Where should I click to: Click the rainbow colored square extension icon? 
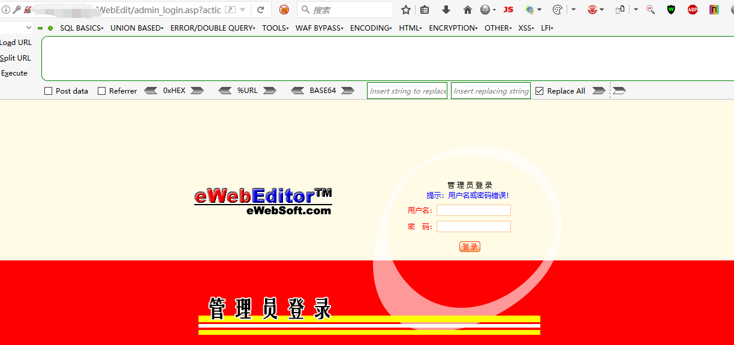coord(714,10)
